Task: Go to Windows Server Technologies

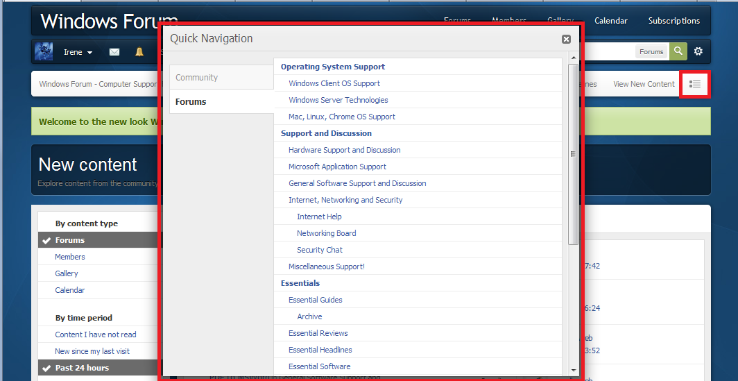Action: [338, 100]
